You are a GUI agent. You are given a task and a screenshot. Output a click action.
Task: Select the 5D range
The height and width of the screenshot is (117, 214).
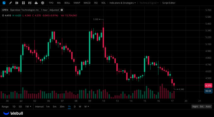(20, 107)
